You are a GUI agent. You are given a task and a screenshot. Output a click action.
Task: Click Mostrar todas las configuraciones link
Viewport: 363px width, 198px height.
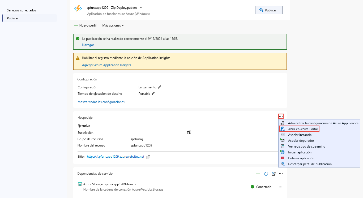point(101,102)
